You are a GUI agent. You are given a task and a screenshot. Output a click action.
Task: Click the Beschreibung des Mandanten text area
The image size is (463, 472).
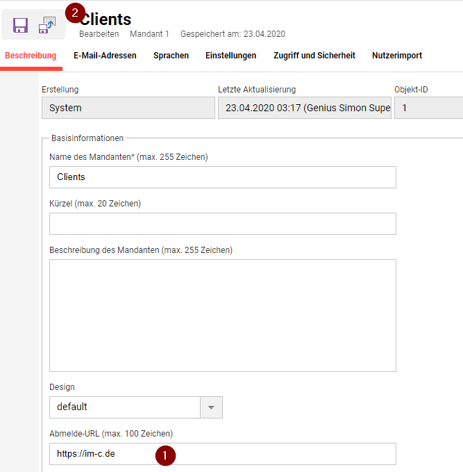pos(222,316)
